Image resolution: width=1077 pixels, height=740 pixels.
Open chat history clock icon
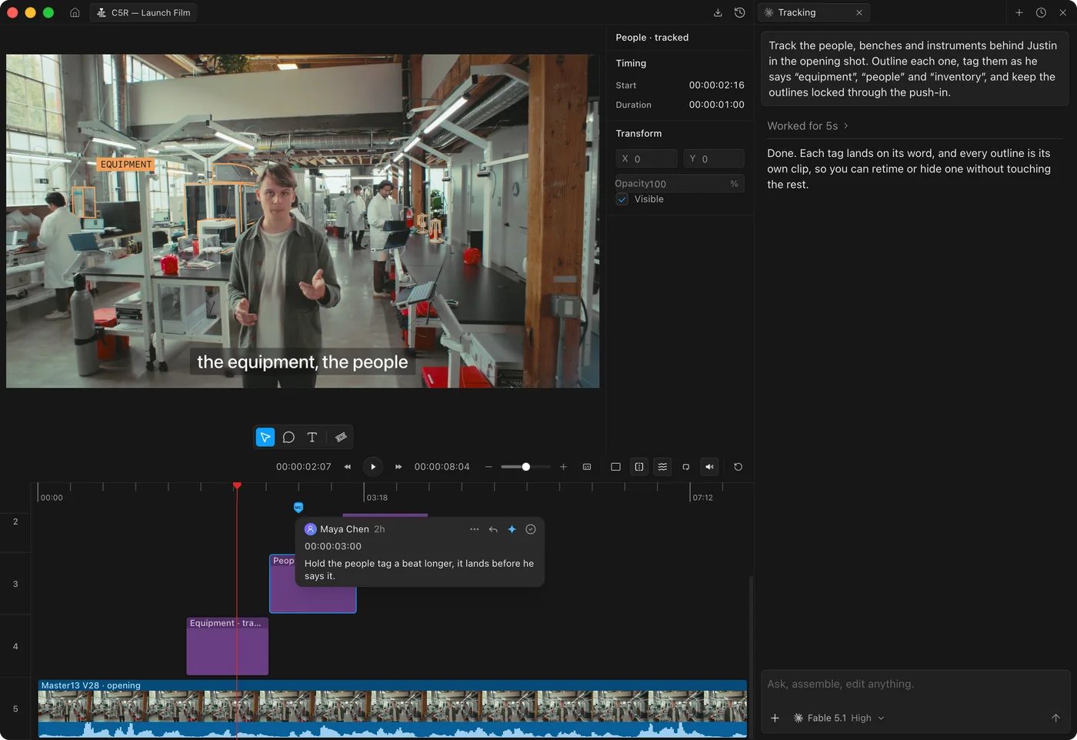[x=1041, y=12]
